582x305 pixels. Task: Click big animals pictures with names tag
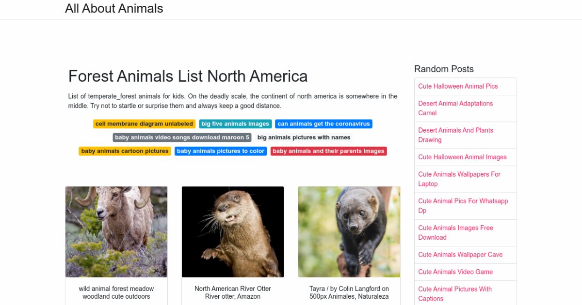click(x=304, y=137)
